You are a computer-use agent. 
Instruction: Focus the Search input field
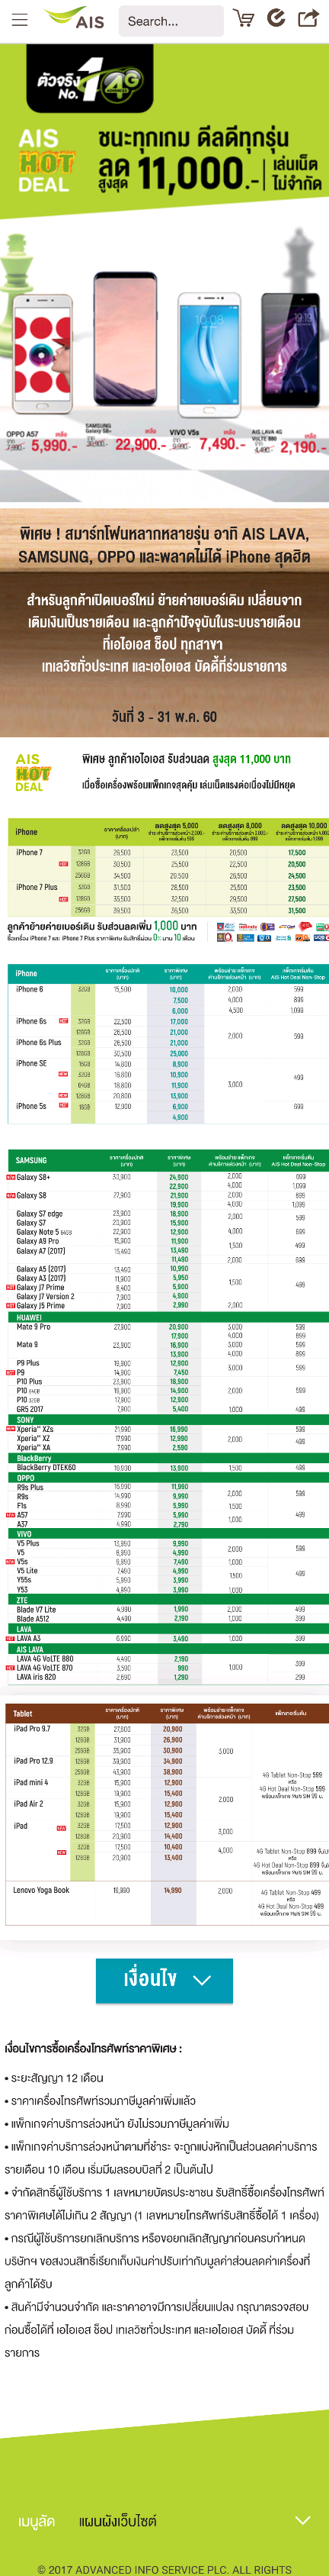click(x=171, y=21)
